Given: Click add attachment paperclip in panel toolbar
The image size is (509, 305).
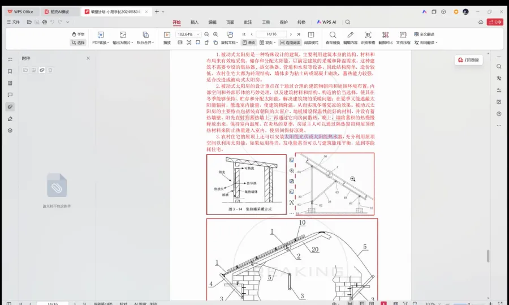Looking at the screenshot, I should [x=42, y=70].
